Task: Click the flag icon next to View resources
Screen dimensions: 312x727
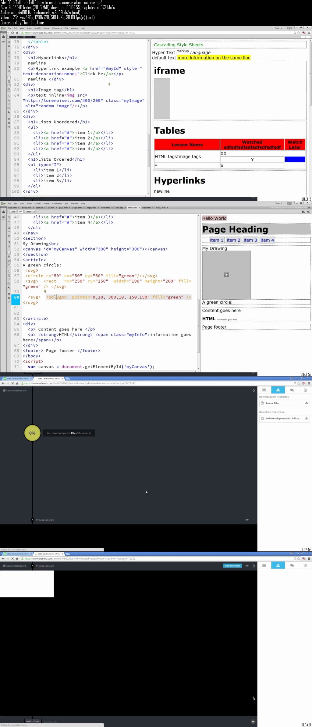Action: pos(247,566)
